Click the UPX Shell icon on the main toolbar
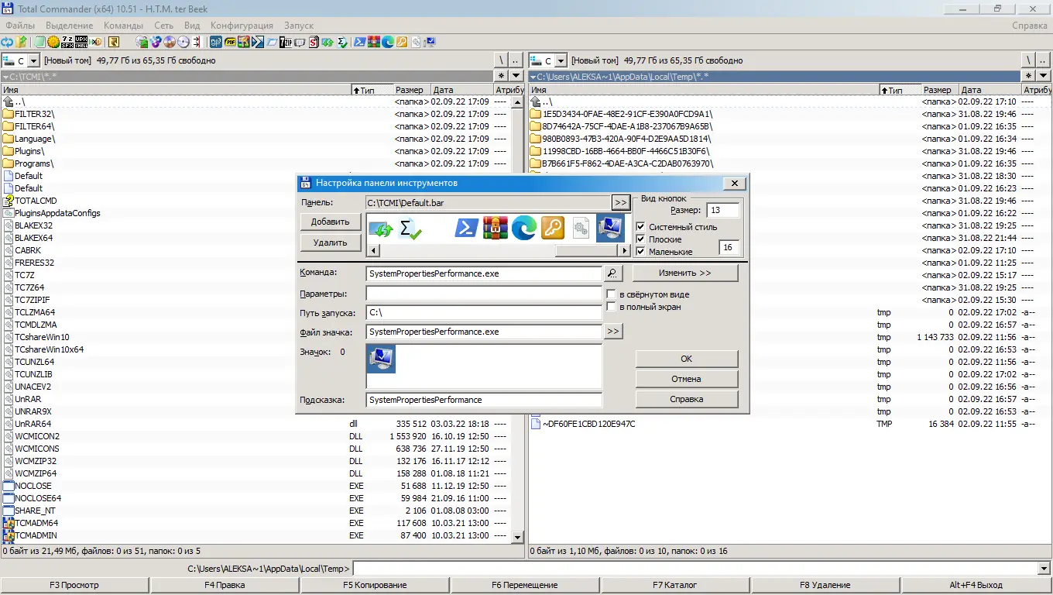The image size is (1053, 595). click(x=81, y=42)
